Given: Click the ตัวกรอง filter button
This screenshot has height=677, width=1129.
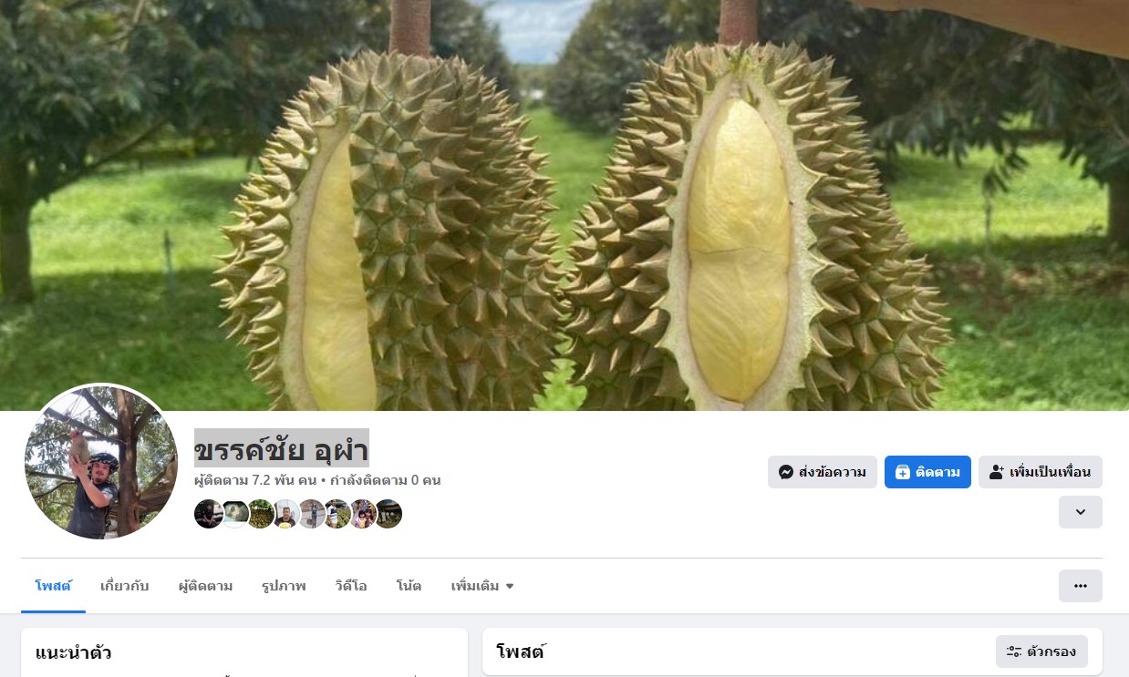Looking at the screenshot, I should (x=1041, y=651).
